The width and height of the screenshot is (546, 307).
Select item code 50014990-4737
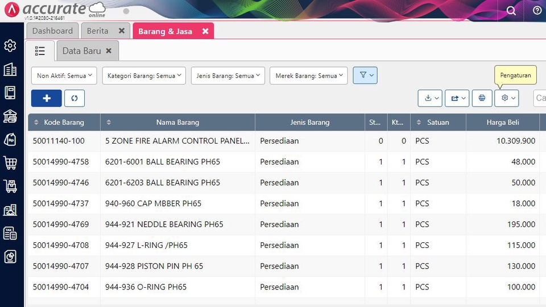(61, 204)
